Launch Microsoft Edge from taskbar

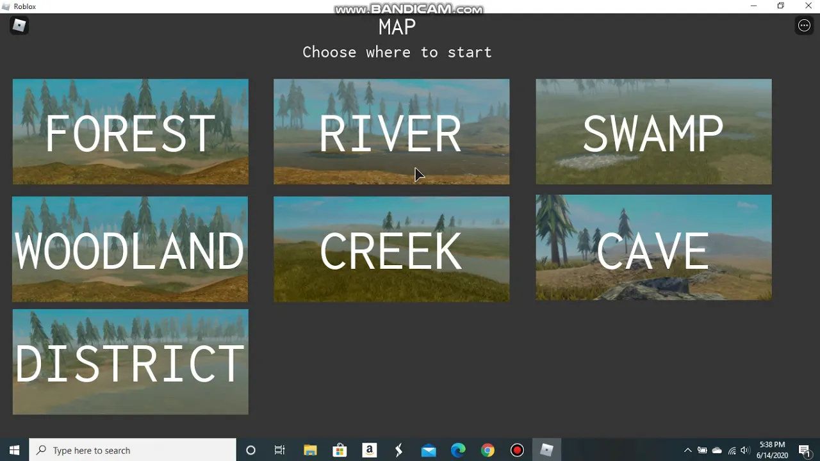[x=458, y=450]
